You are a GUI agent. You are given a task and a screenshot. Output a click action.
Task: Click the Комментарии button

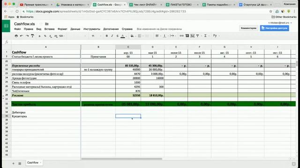[248, 28]
